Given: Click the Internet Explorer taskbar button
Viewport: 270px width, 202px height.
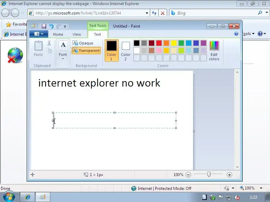Looking at the screenshot, I should 28,197.
